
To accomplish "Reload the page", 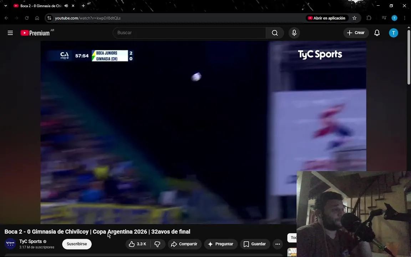I will point(27,18).
